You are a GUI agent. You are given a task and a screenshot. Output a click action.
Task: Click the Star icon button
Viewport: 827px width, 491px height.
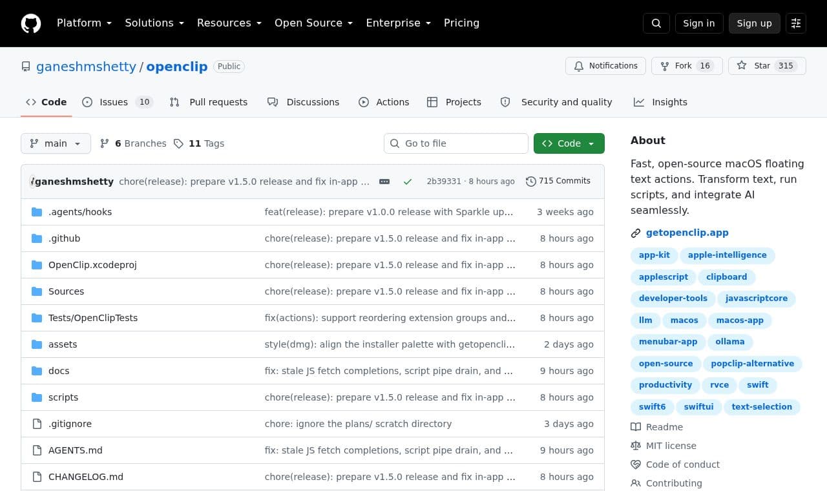coord(767,66)
